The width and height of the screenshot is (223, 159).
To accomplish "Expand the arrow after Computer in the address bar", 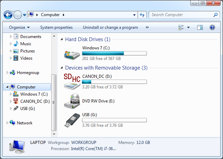I will point(64,15).
